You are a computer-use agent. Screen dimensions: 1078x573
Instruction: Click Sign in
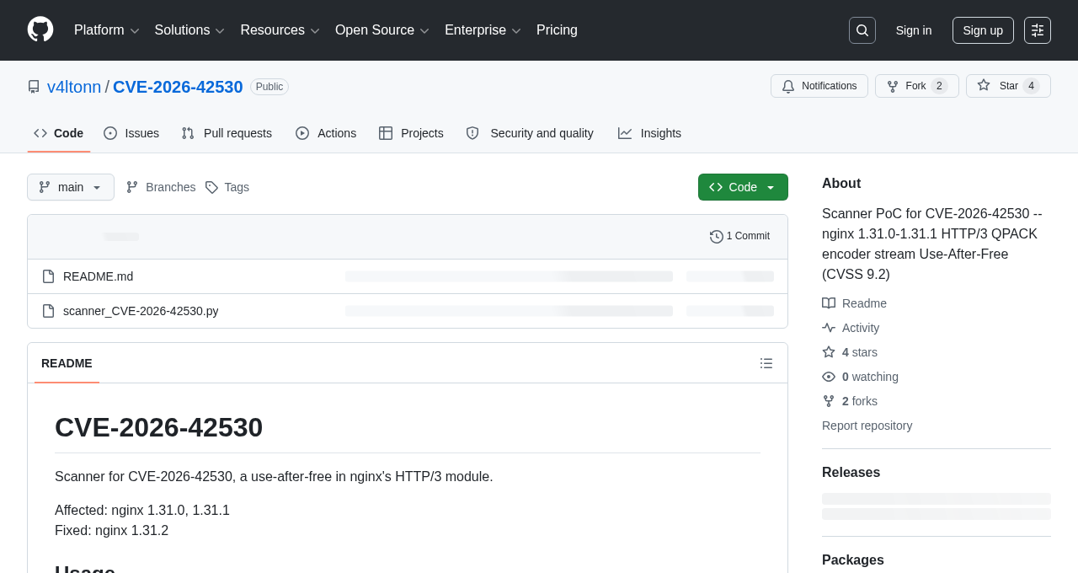pyautogui.click(x=914, y=30)
